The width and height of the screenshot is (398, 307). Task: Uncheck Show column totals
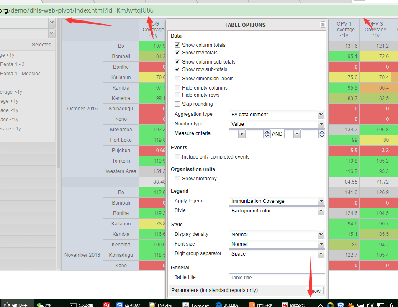tap(177, 45)
